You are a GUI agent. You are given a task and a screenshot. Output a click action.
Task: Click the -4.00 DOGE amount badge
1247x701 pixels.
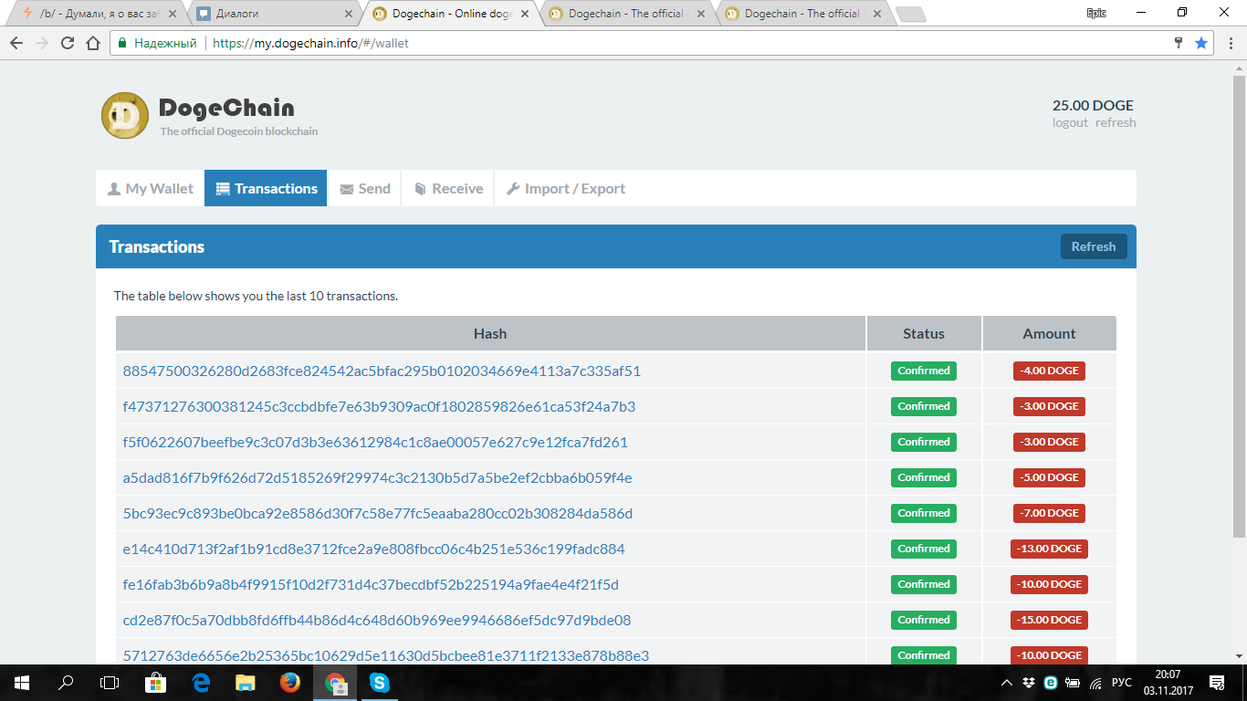[1049, 371]
